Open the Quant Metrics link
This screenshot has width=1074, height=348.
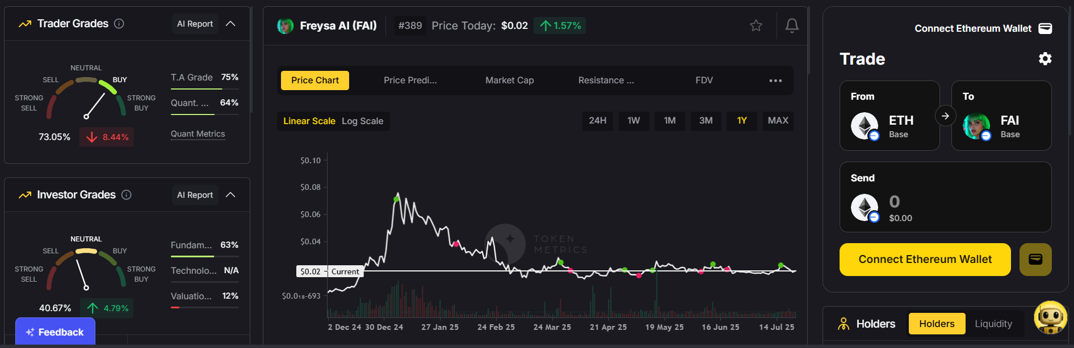tap(198, 134)
